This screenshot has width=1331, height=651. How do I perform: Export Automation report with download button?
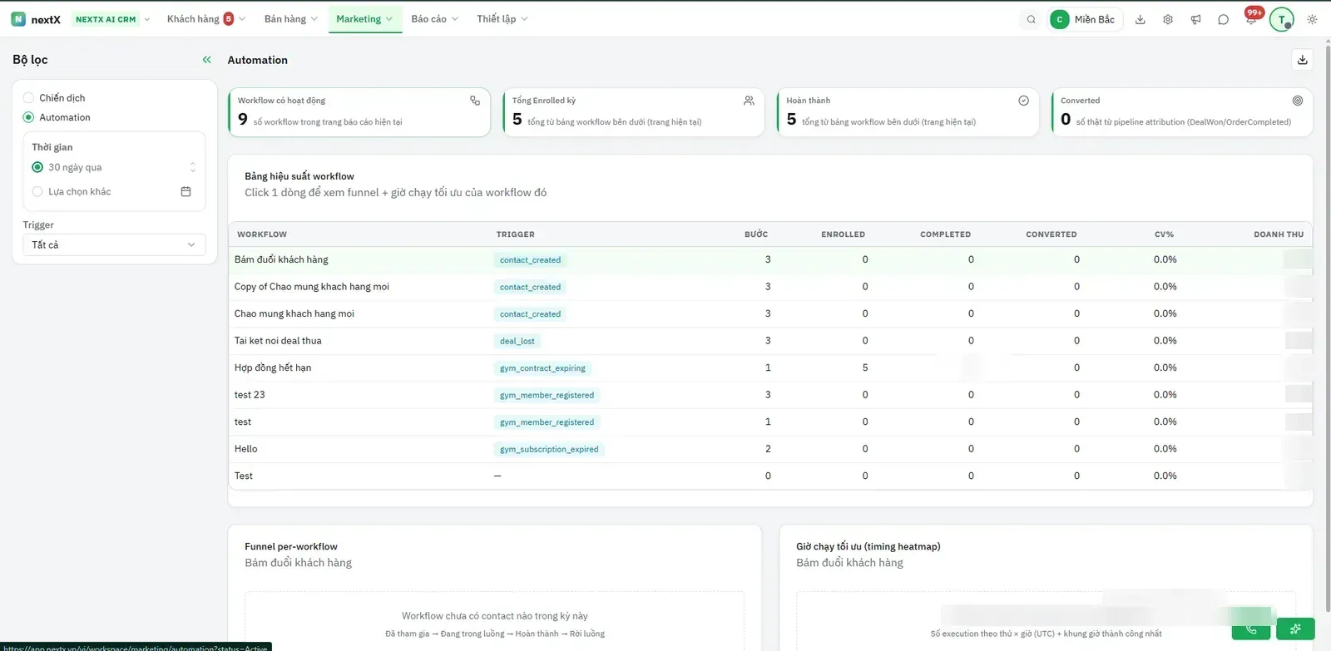[x=1303, y=60]
